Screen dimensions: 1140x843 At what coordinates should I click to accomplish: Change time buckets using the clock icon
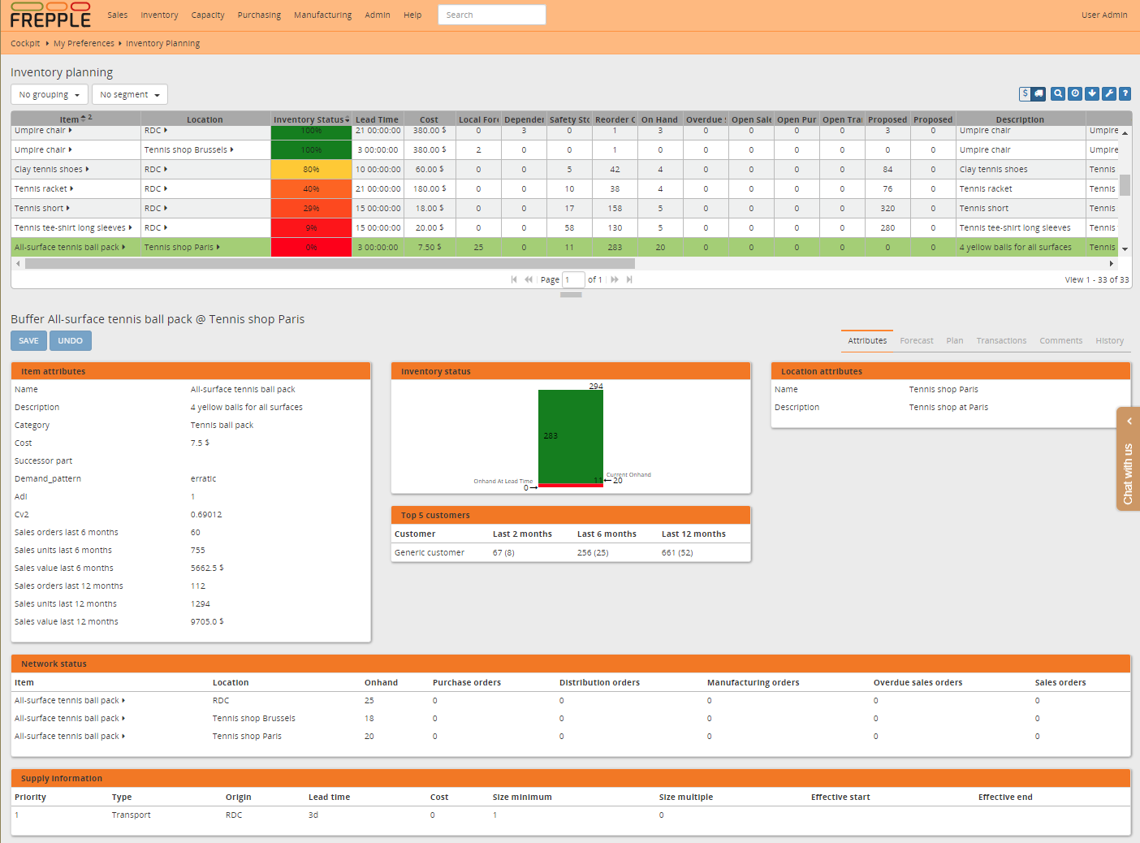pos(1075,93)
